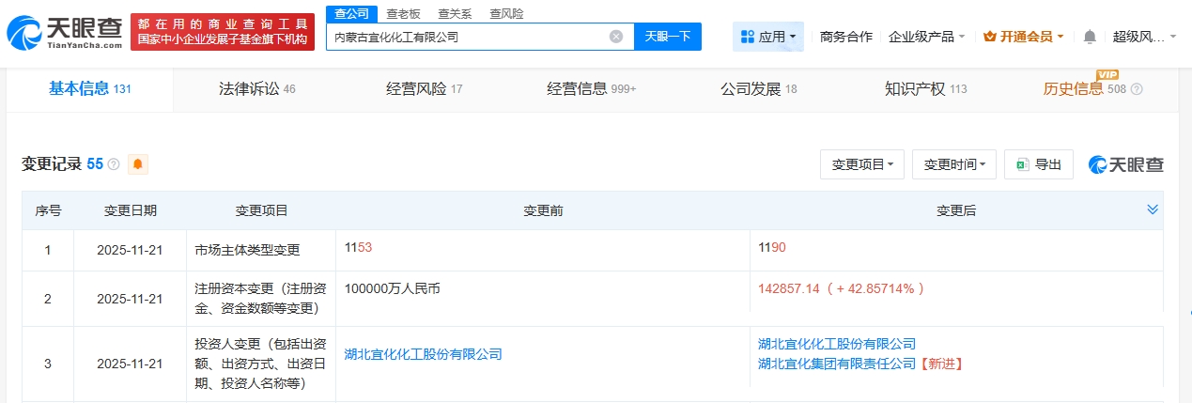This screenshot has height=403, width=1192.
Task: Click the help icon next to 变更记录 55
Action: click(x=114, y=164)
